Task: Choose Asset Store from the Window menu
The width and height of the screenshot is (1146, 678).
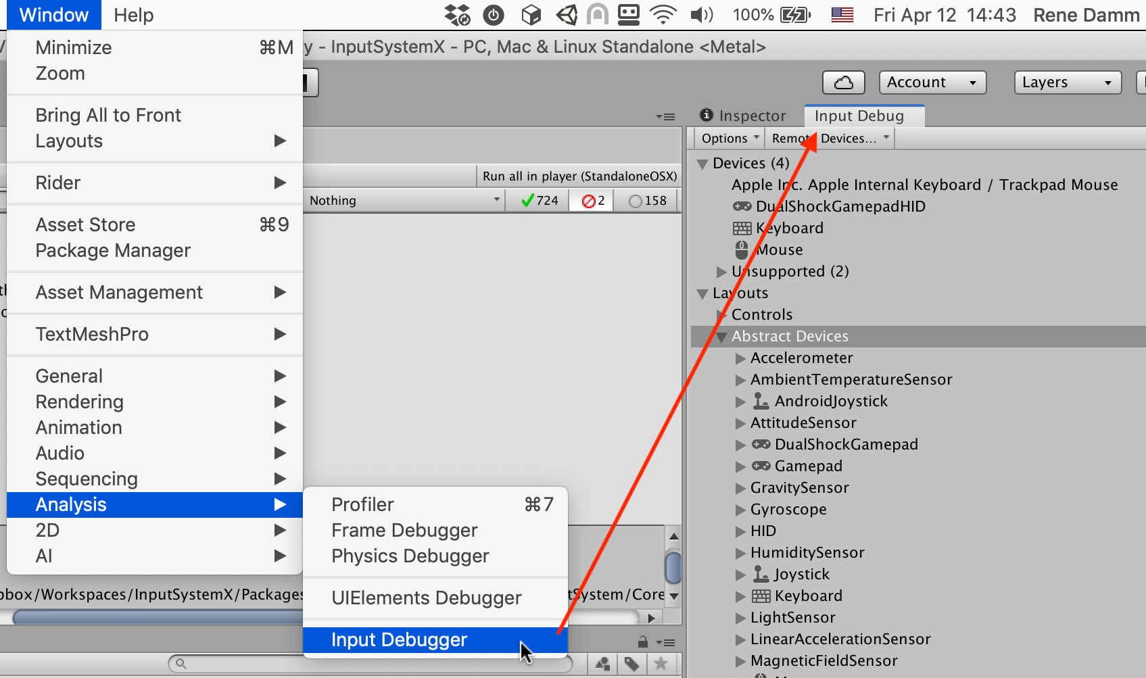Action: 155,224
